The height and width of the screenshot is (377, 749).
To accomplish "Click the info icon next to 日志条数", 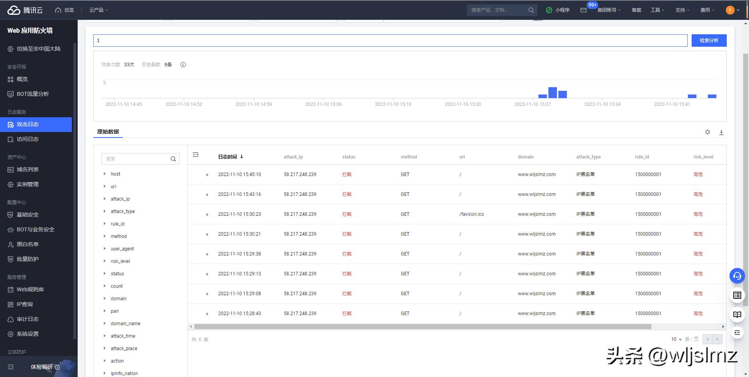I will (183, 65).
